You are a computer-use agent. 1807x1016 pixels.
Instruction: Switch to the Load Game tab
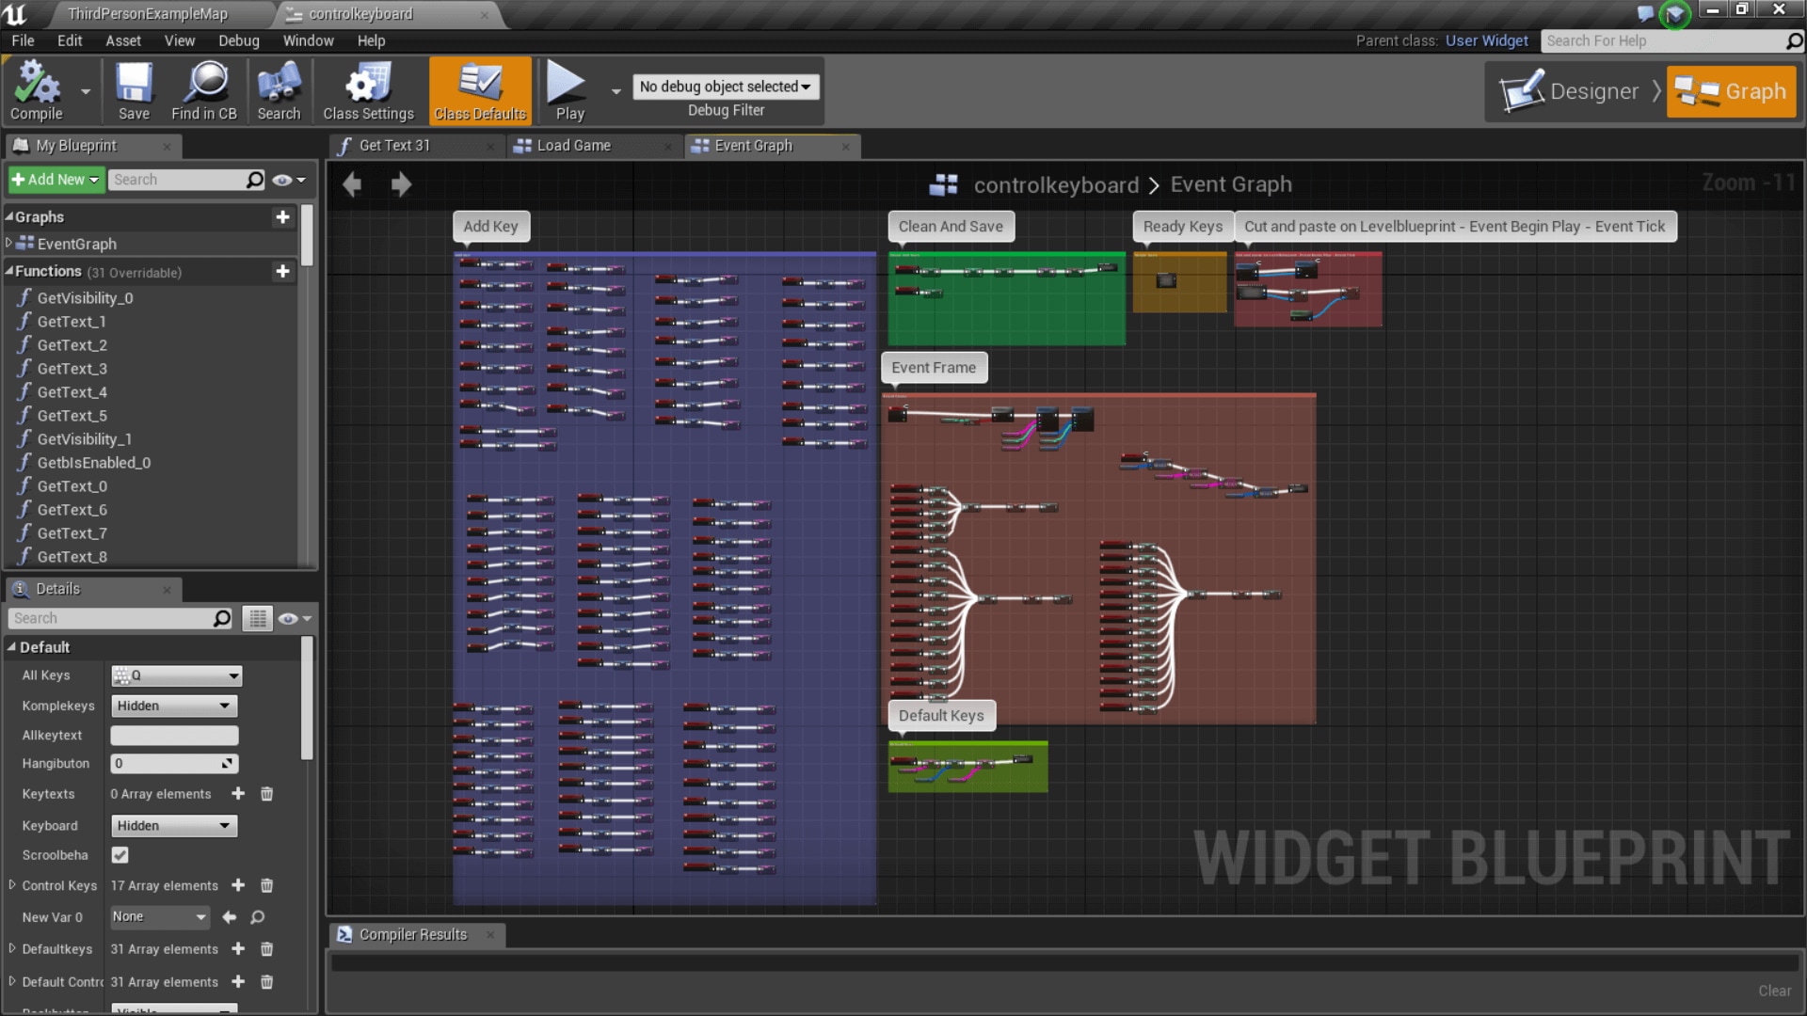572,146
